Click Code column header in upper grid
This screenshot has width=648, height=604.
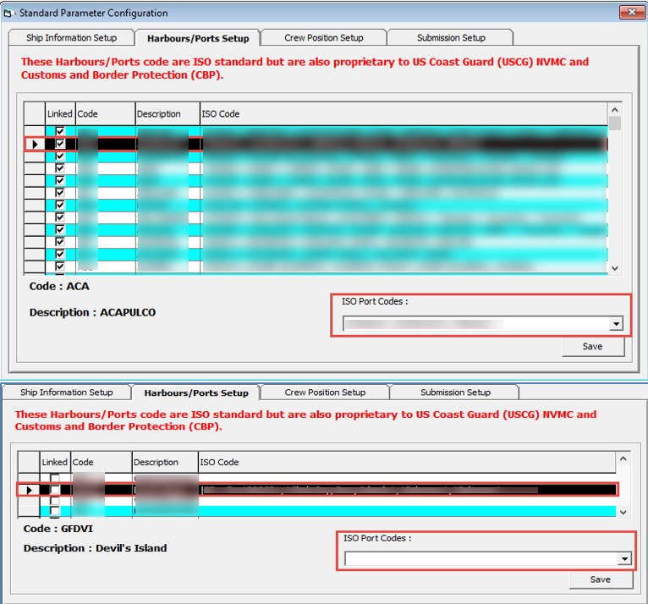(106, 113)
